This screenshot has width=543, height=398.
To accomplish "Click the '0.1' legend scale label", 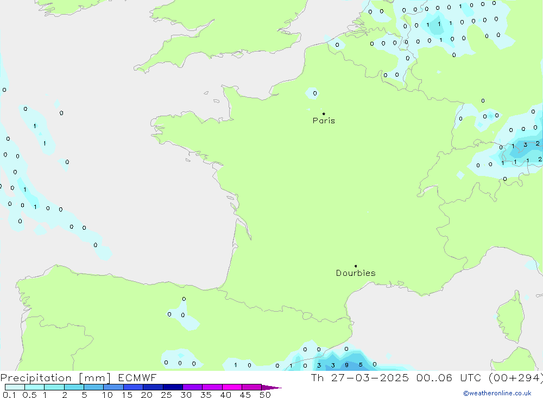I will 9,395.
